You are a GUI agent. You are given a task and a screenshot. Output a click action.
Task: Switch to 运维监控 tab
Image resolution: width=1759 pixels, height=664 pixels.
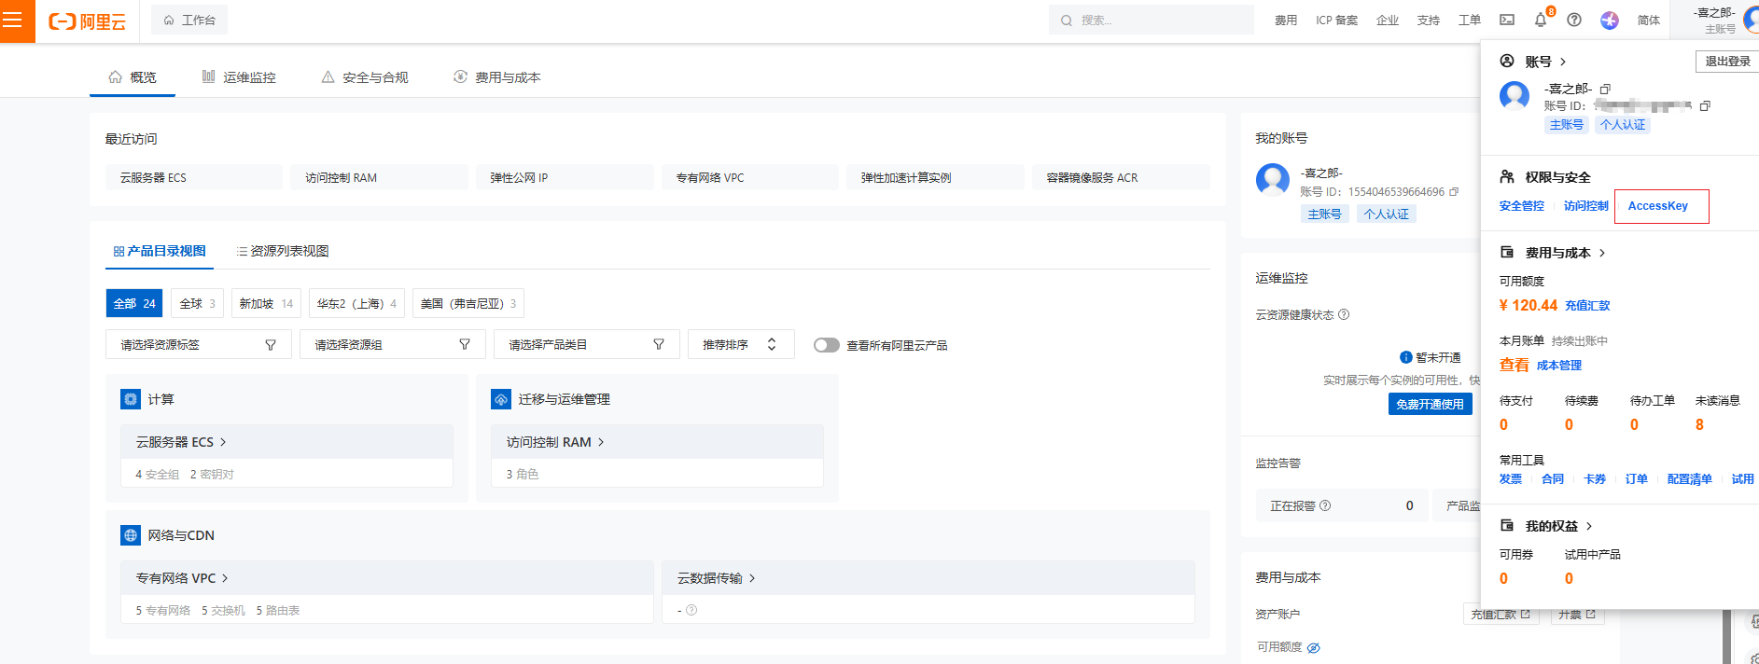(x=239, y=77)
